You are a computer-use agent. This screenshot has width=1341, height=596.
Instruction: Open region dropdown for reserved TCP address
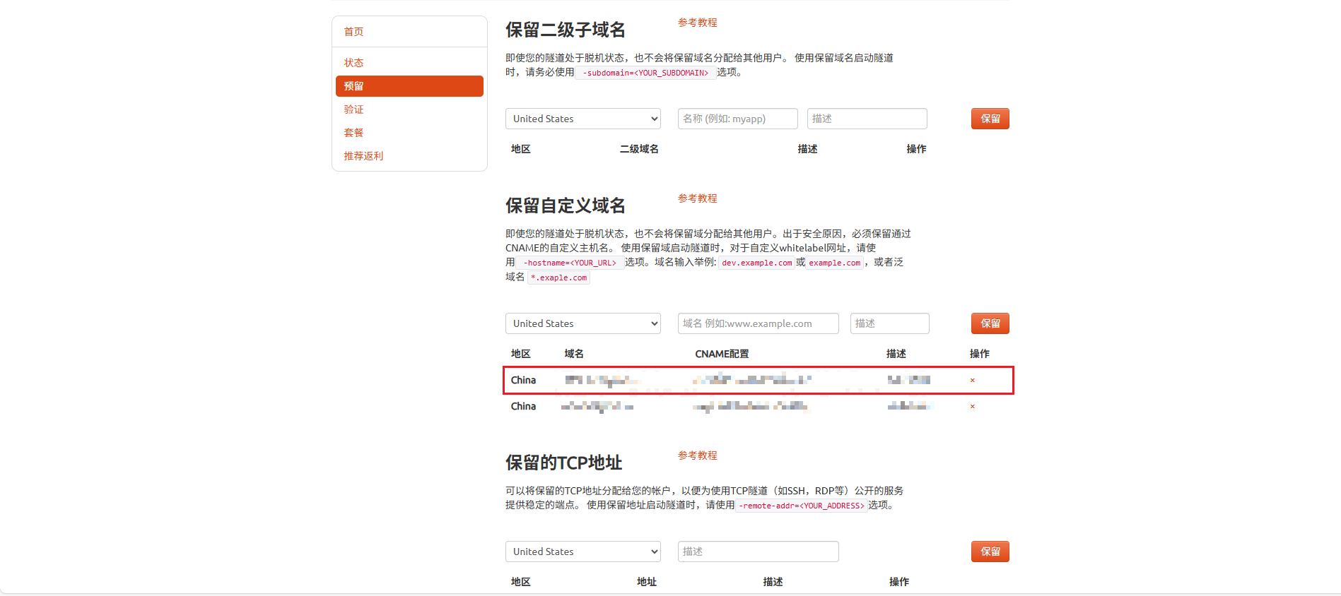(x=582, y=552)
